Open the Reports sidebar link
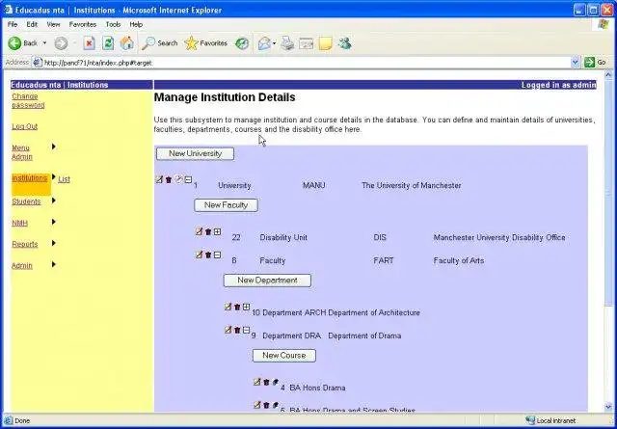617x429 pixels. tap(25, 244)
